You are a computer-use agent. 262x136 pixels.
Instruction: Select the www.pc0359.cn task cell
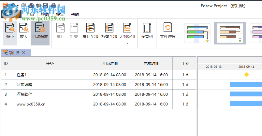pos(50,104)
